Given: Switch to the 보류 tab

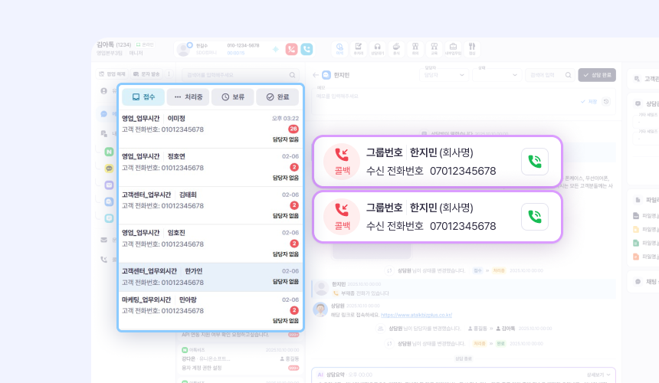Looking at the screenshot, I should click(233, 97).
